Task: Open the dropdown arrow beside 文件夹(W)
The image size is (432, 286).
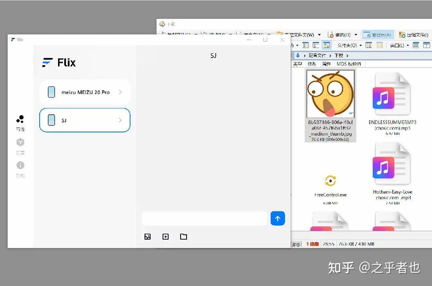Action: tap(319, 35)
